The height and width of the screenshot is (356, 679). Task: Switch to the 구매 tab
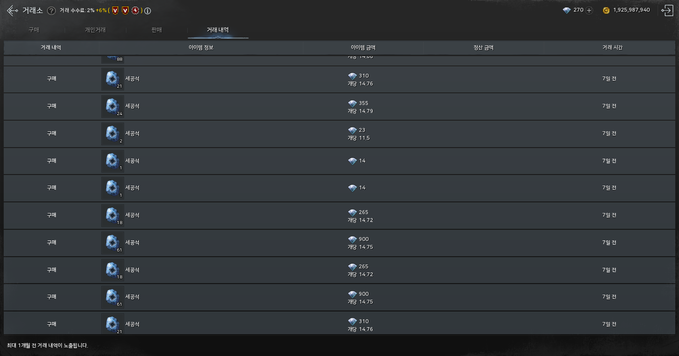[34, 30]
